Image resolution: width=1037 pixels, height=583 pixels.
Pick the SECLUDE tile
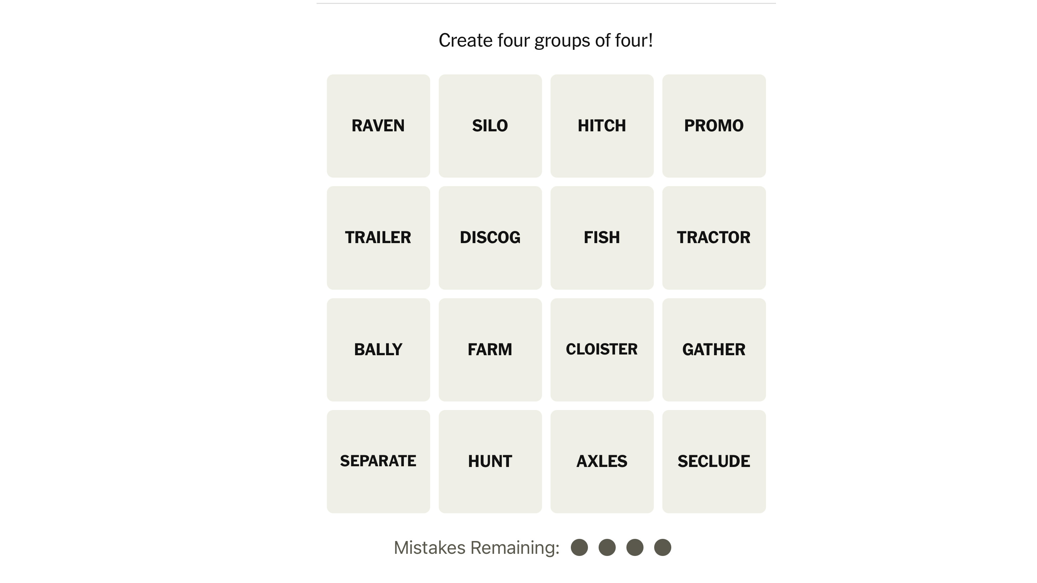point(714,462)
